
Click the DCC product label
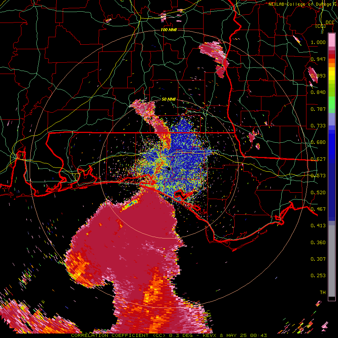(330, 23)
